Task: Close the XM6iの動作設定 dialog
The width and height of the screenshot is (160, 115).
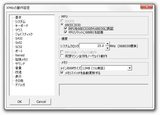Action: coord(147,7)
